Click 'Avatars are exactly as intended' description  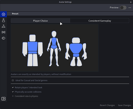[41, 74]
